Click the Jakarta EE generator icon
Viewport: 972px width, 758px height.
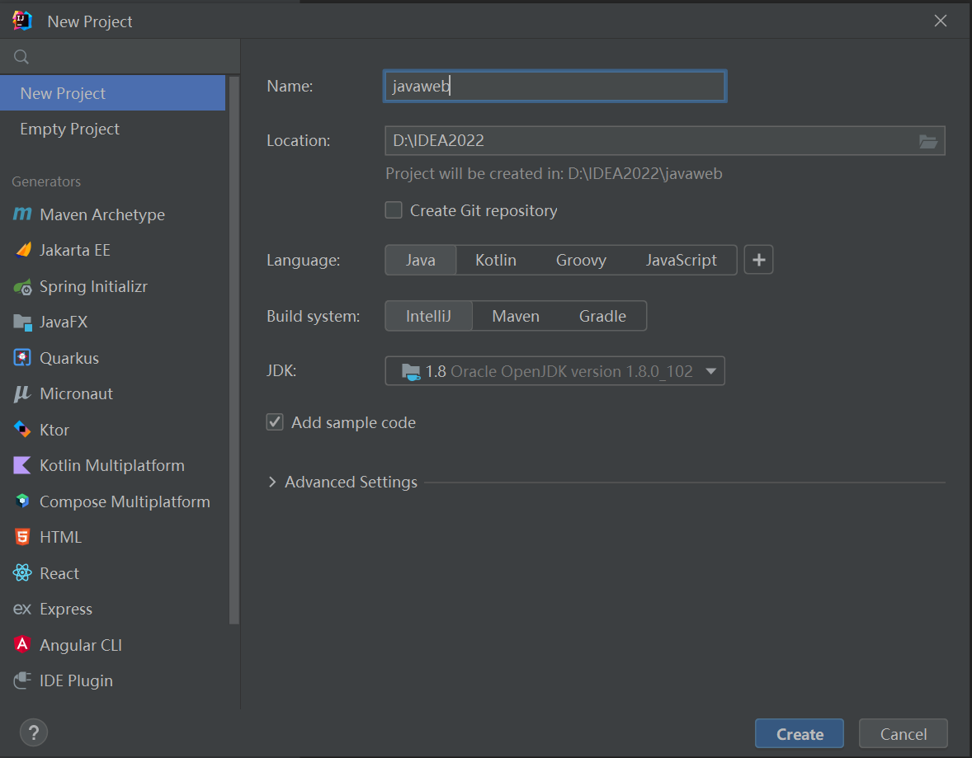pyautogui.click(x=23, y=250)
